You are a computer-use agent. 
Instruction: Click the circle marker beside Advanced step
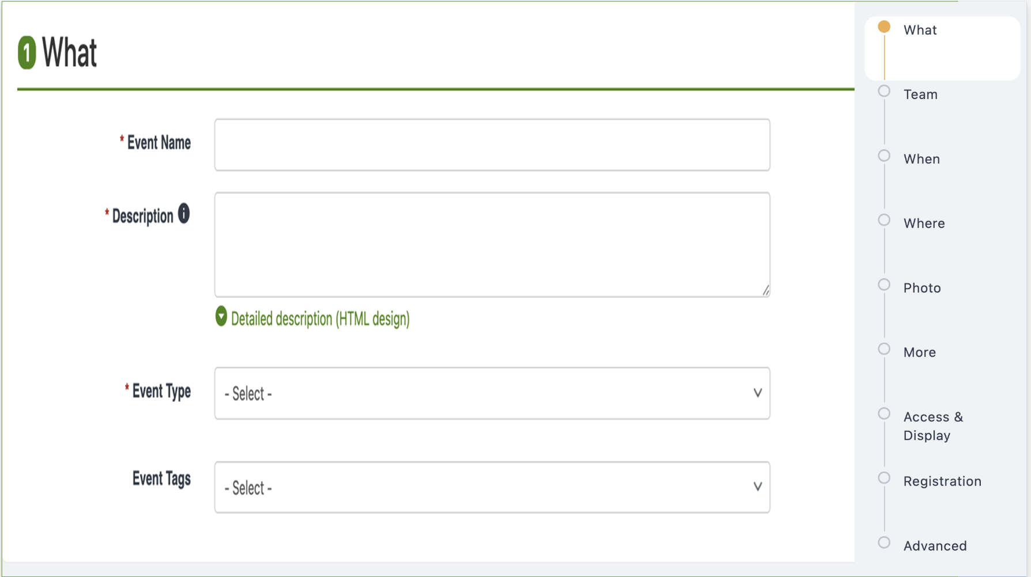(x=884, y=542)
